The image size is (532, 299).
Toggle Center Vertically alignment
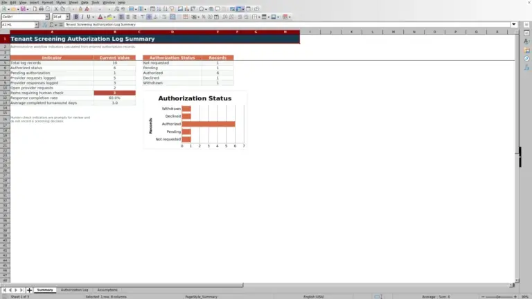tap(149, 17)
